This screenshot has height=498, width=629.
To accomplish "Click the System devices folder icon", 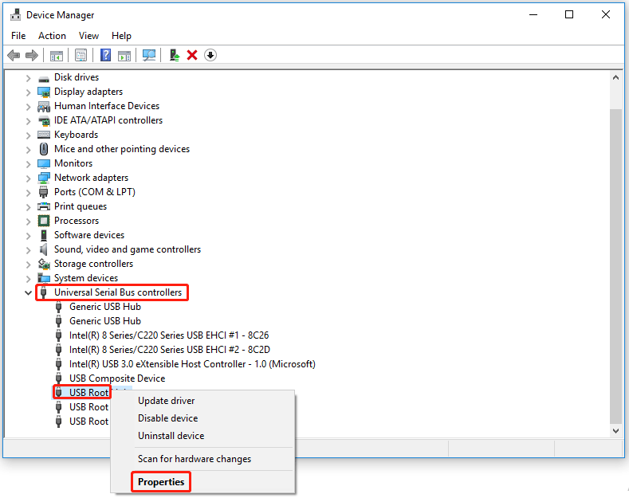I will (44, 278).
